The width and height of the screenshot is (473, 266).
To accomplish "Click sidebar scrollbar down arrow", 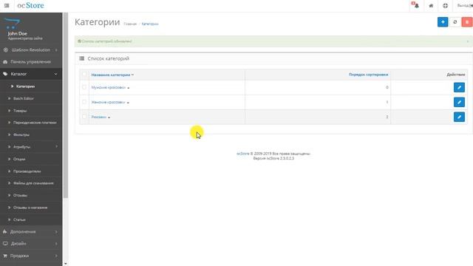I will [x=66, y=264].
